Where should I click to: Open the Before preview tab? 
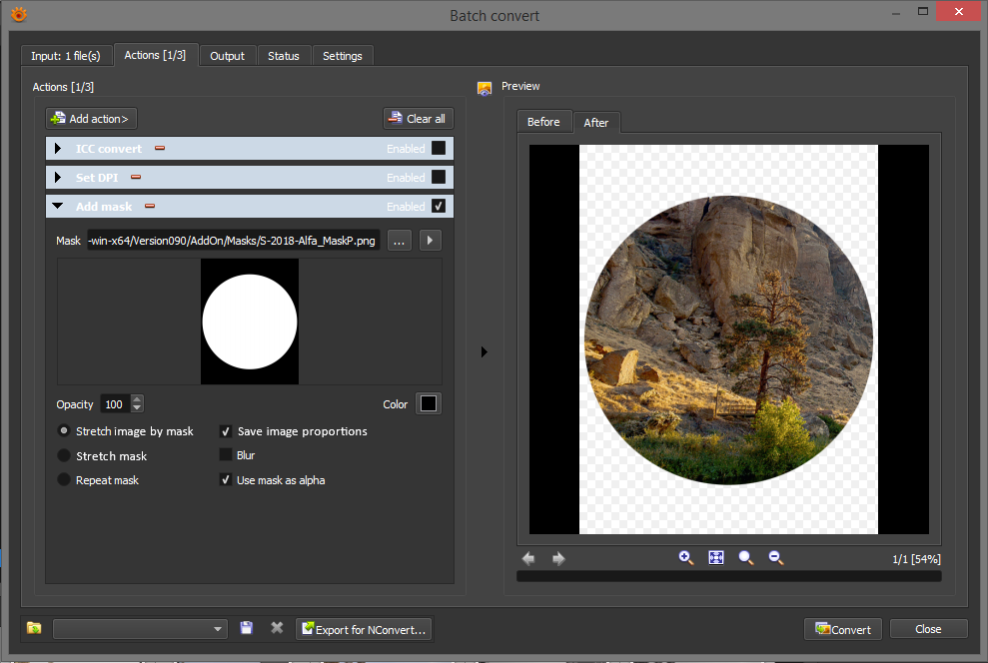coord(543,122)
